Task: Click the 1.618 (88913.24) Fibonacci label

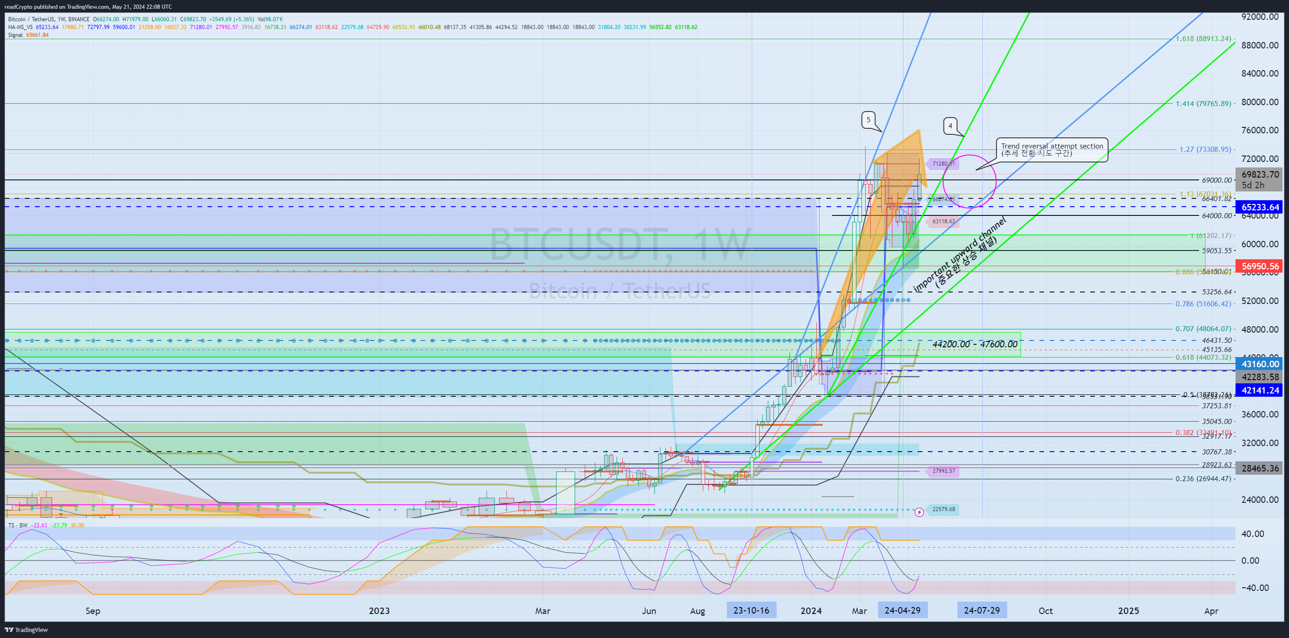Action: tap(1203, 39)
